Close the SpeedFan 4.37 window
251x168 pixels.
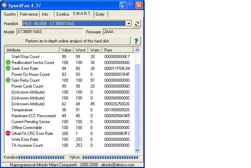(139, 6)
